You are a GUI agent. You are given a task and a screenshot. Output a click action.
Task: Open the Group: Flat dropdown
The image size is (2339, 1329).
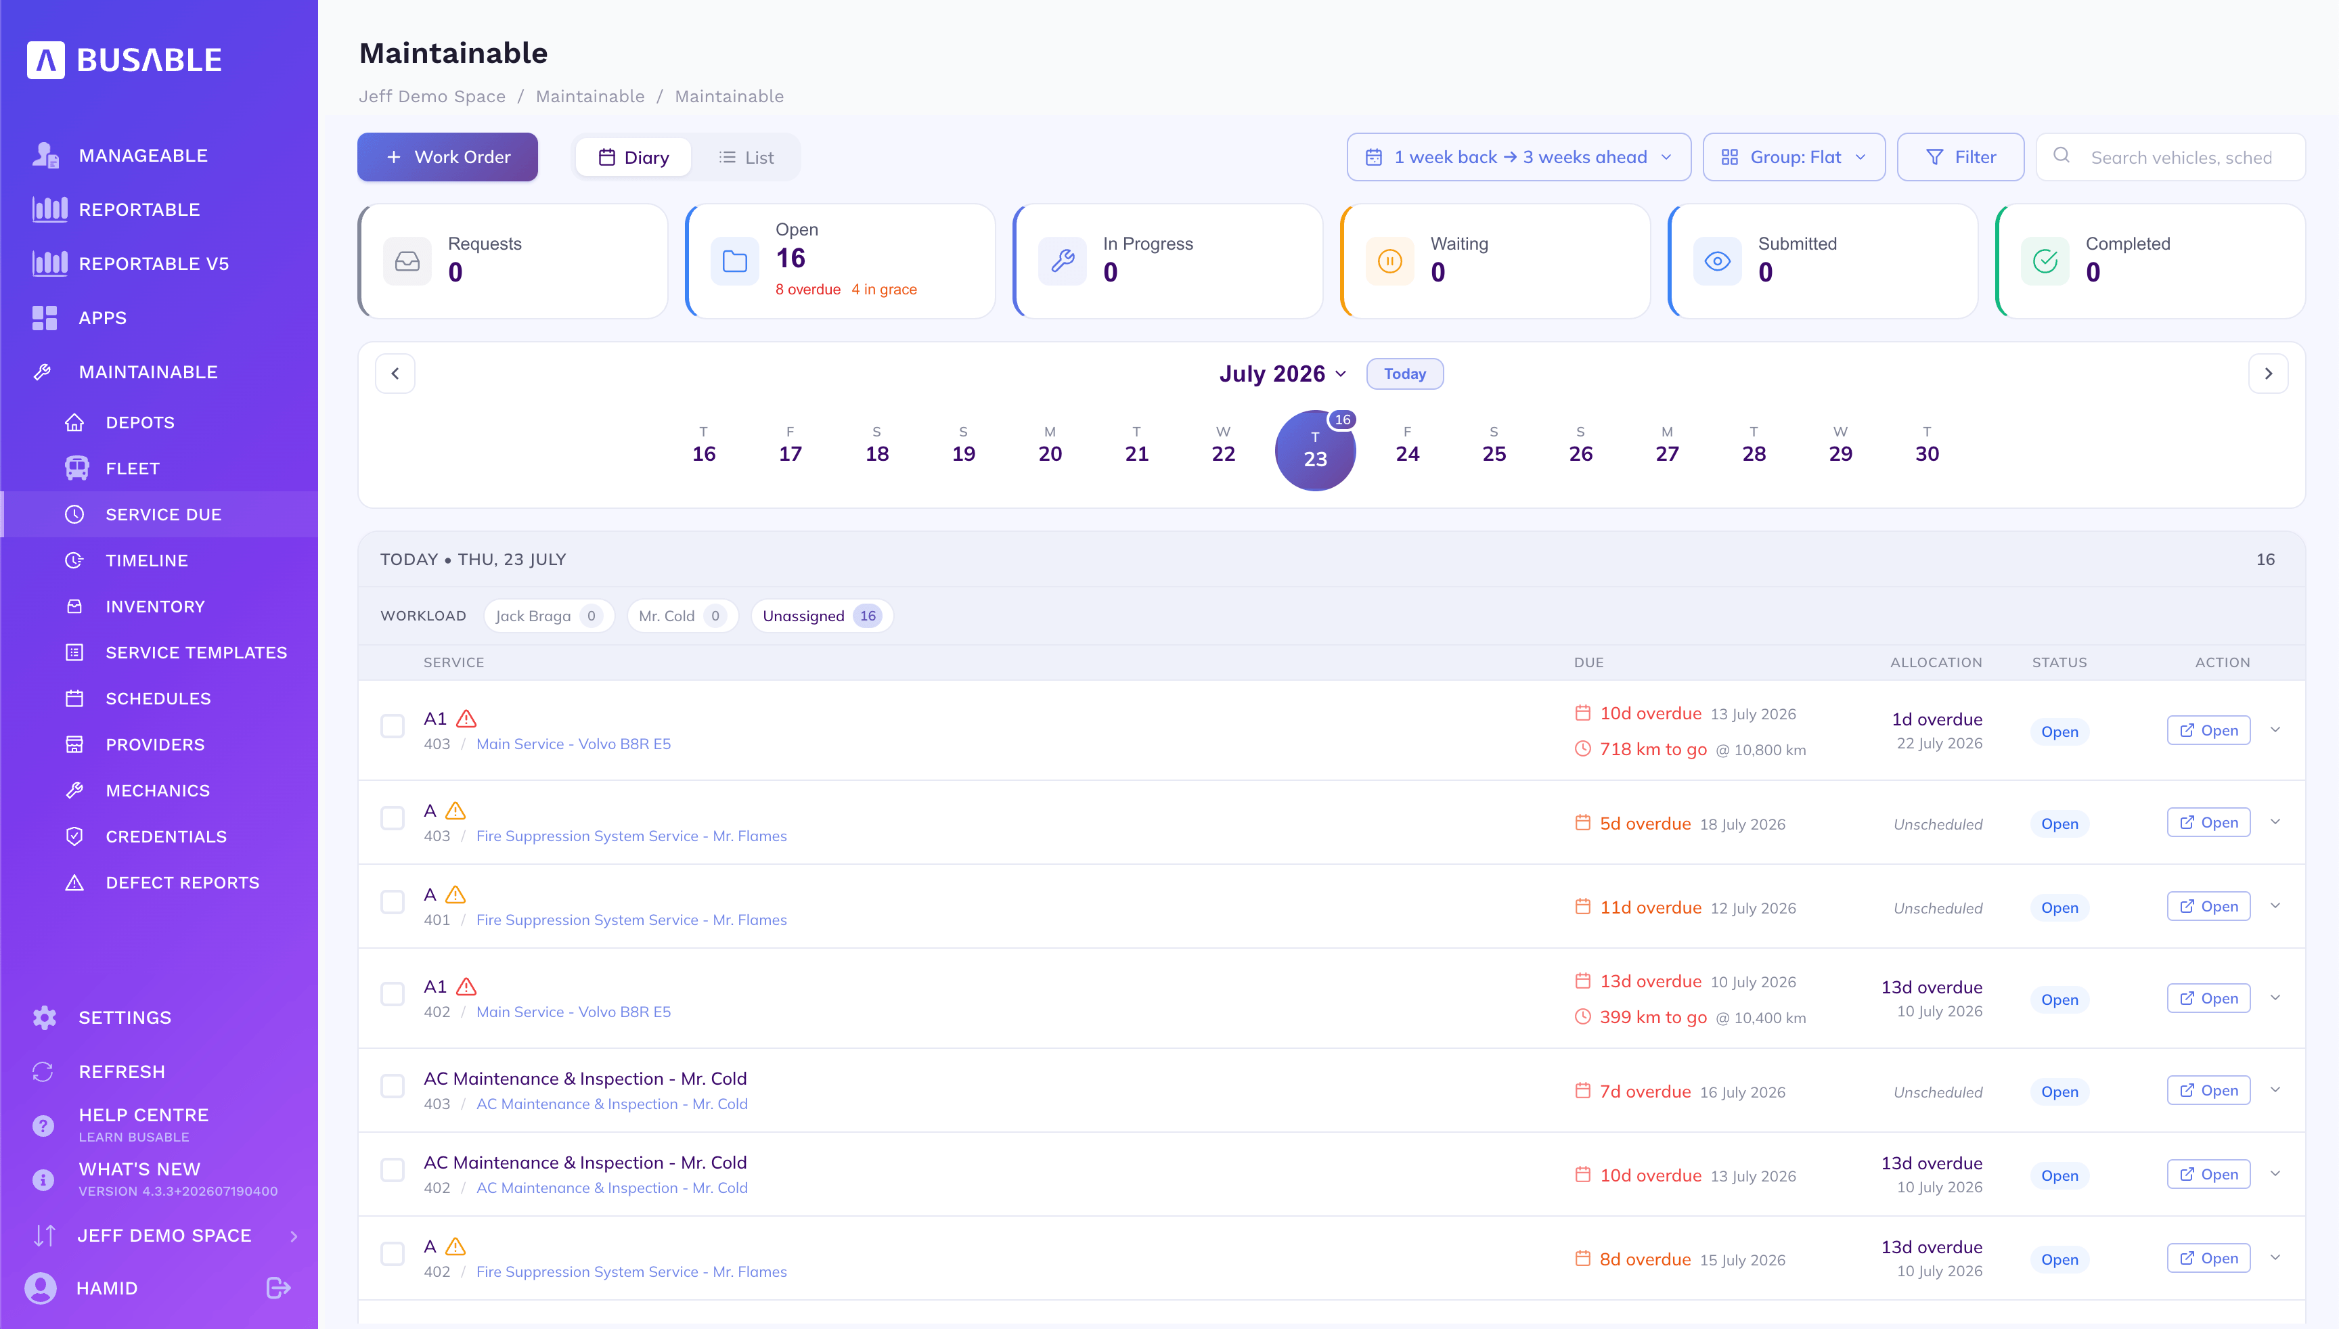(x=1793, y=157)
